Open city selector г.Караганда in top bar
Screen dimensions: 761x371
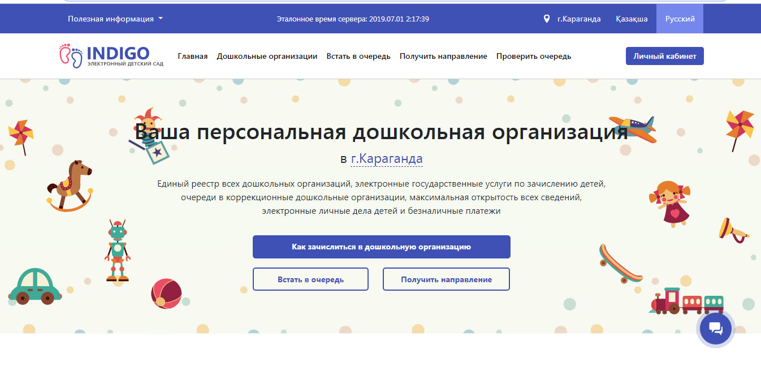tap(578, 19)
